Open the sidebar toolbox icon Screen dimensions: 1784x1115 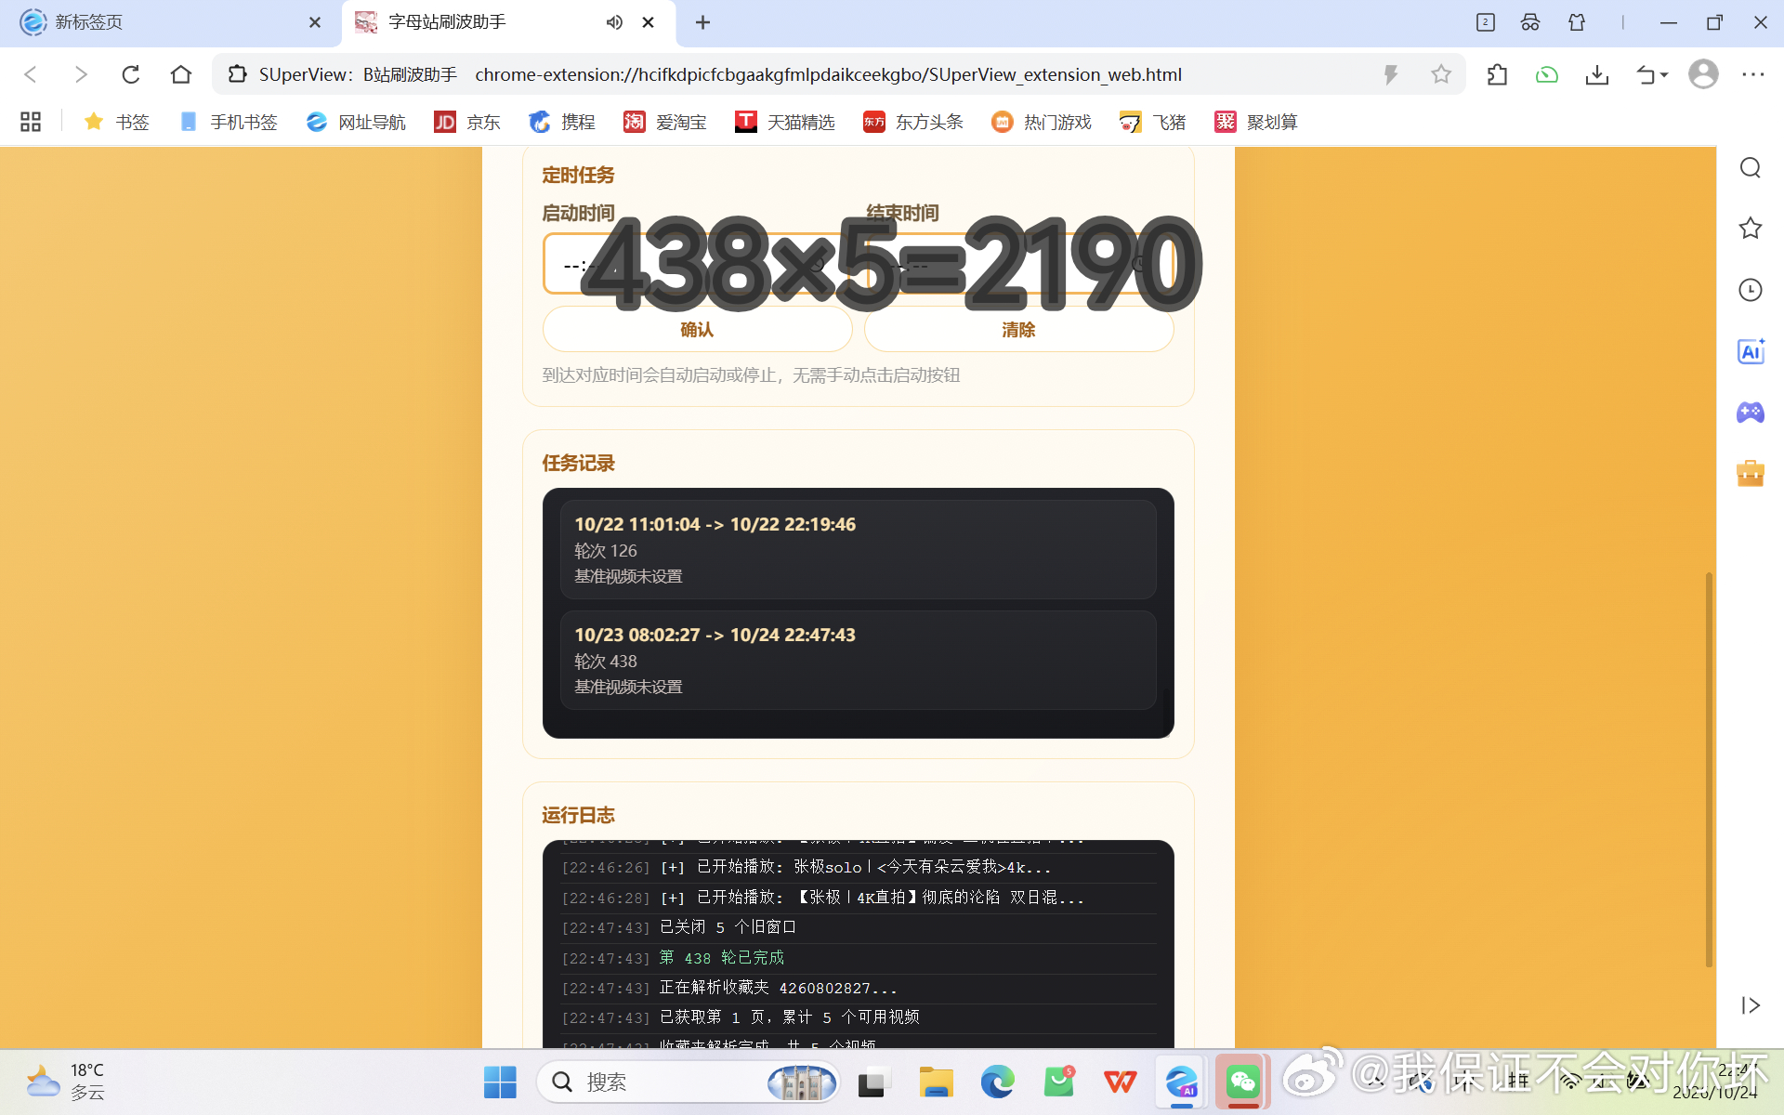coord(1751,474)
